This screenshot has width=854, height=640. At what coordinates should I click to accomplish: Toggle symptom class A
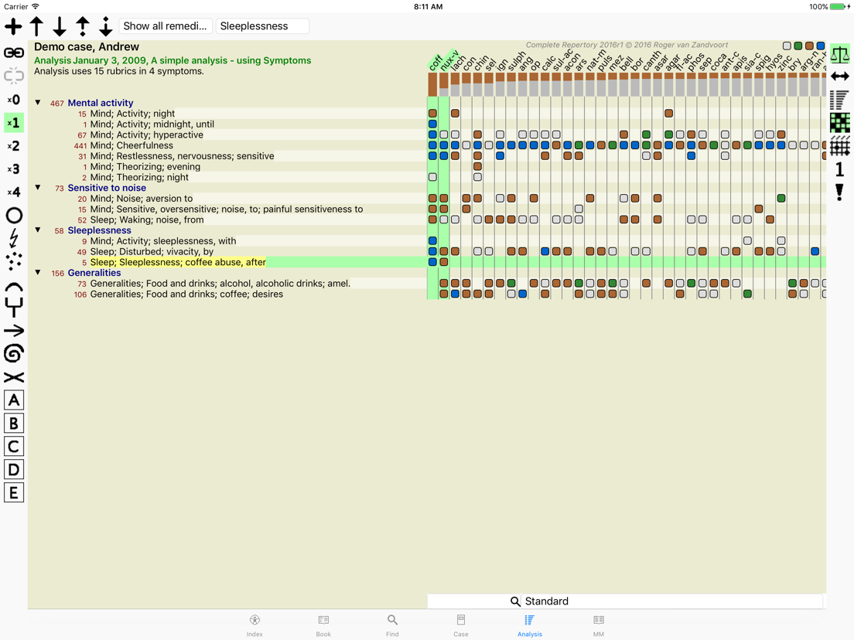tap(14, 400)
